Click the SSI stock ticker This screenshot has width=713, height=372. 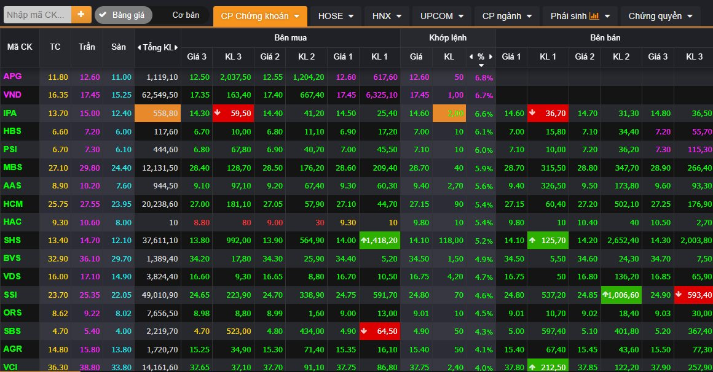point(11,295)
